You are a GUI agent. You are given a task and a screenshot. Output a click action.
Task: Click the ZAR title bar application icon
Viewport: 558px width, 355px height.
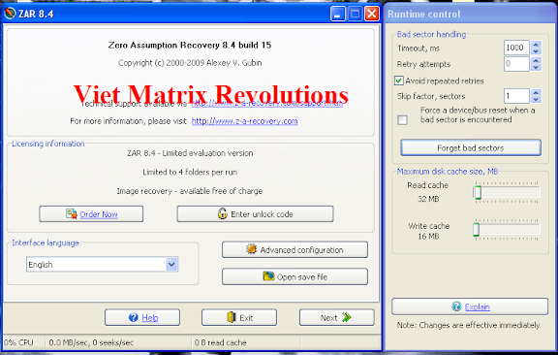10,14
